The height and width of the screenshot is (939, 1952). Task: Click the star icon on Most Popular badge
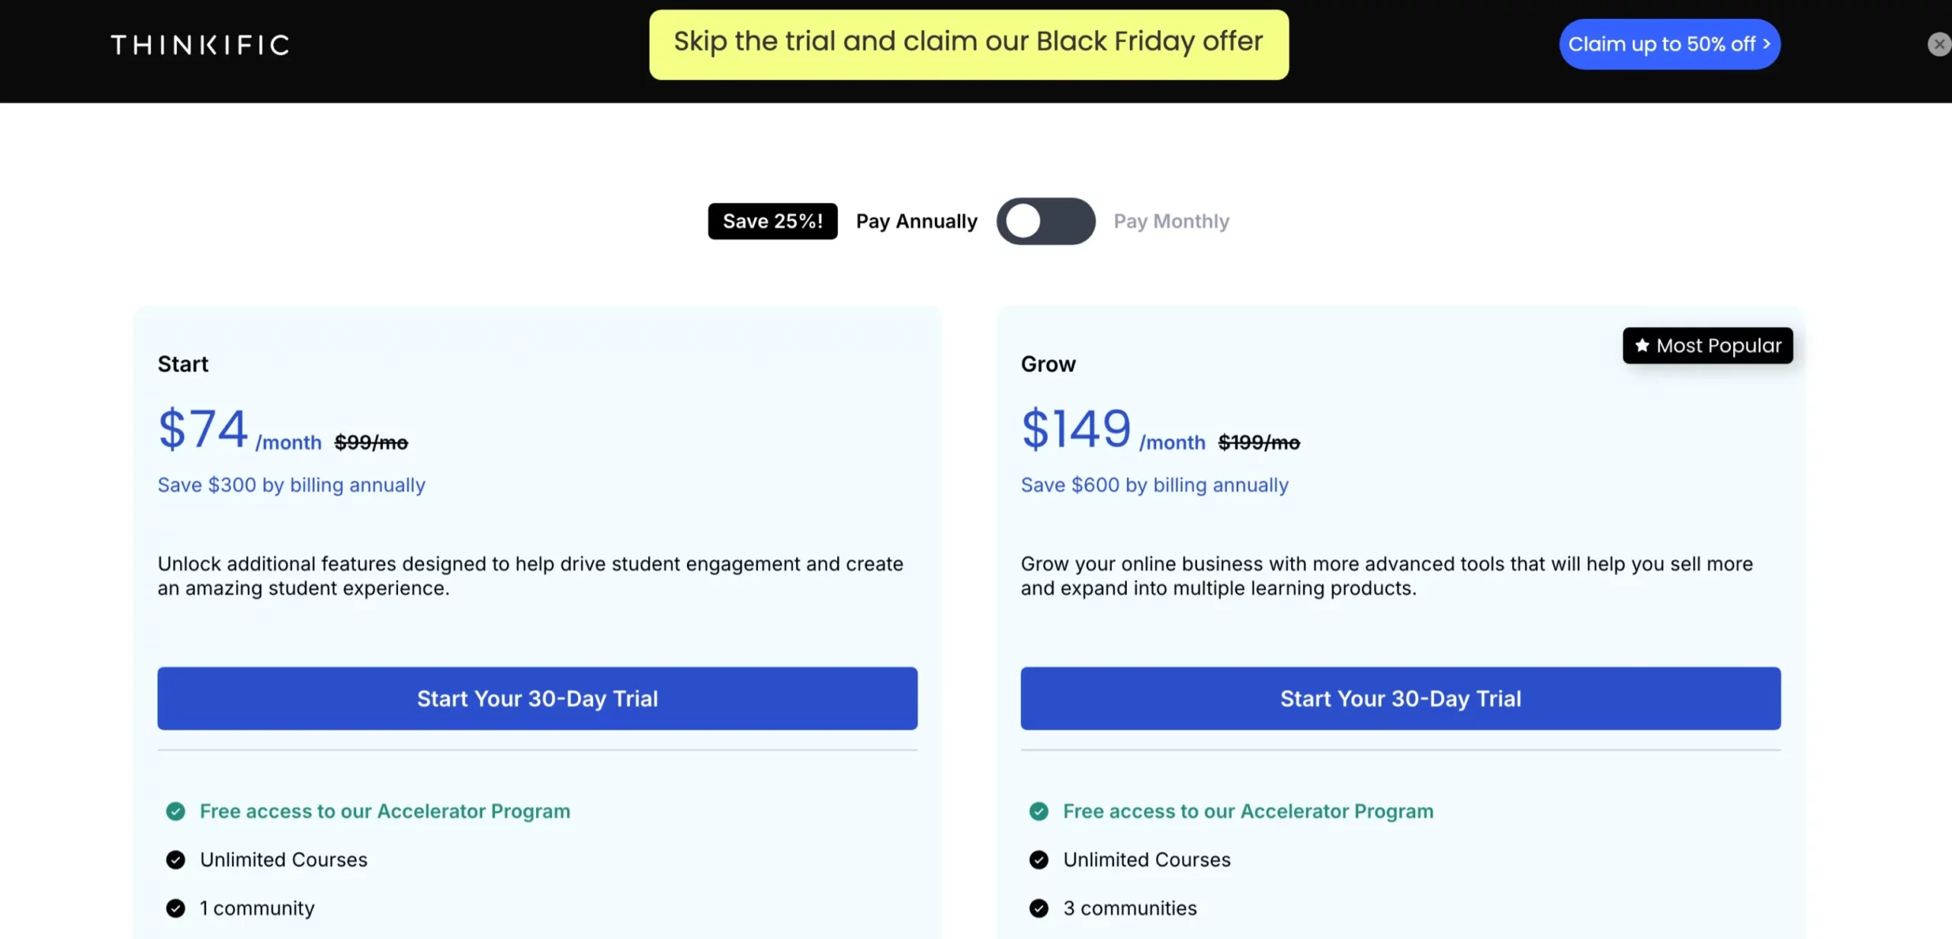[1642, 345]
